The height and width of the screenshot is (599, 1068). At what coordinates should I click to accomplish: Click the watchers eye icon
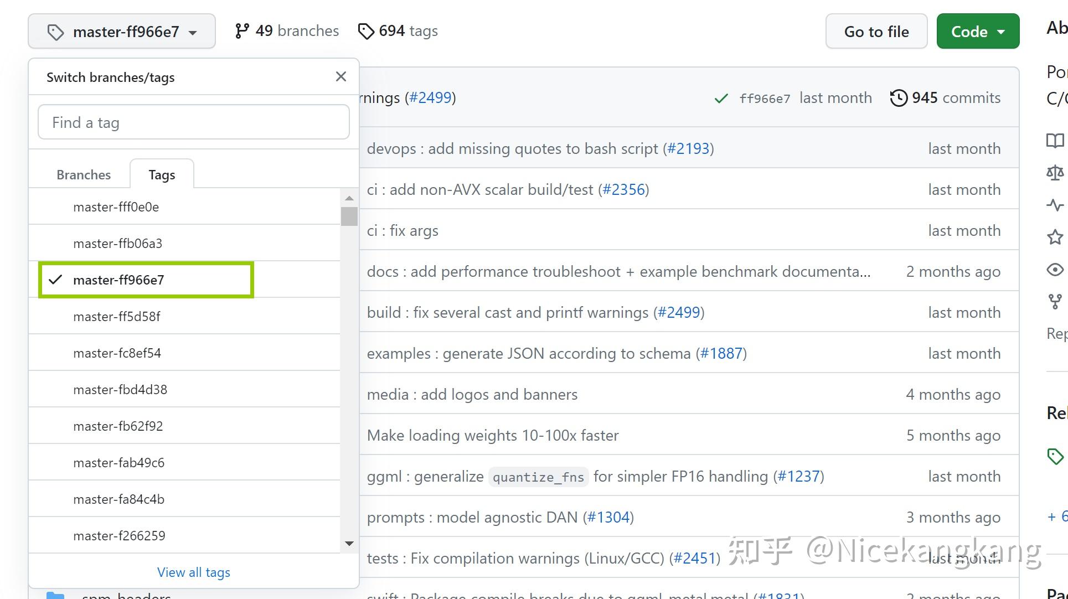[x=1055, y=270]
